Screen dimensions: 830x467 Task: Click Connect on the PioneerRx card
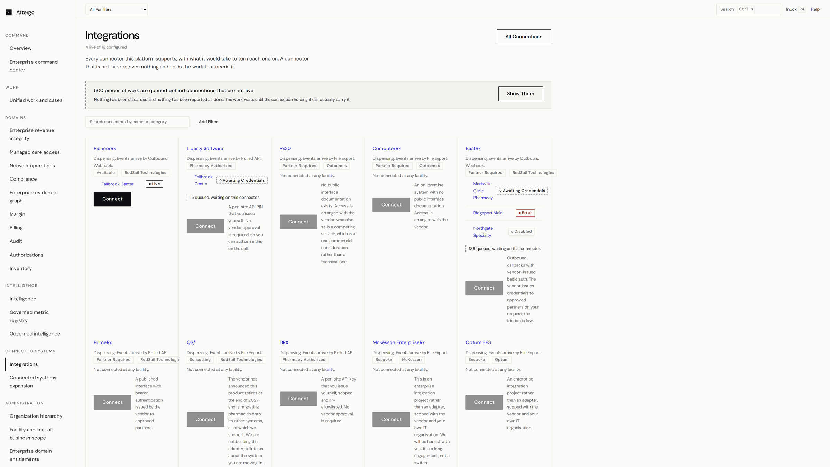point(112,199)
